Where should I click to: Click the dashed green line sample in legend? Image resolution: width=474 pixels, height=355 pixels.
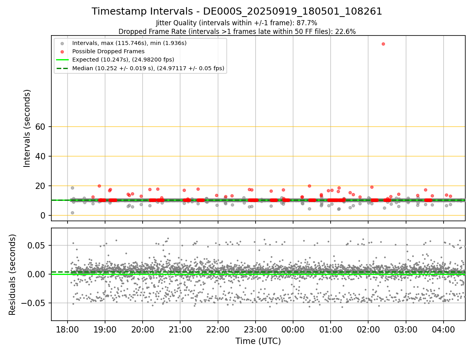(x=62, y=69)
